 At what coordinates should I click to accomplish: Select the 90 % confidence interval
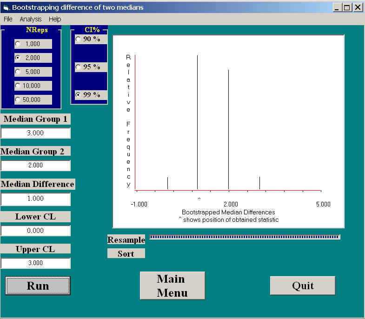point(79,39)
